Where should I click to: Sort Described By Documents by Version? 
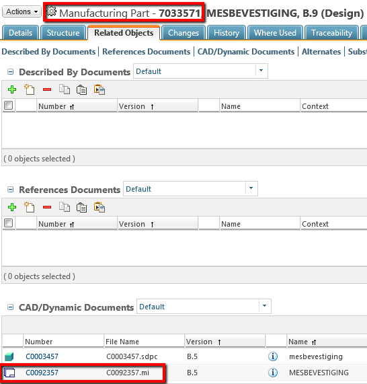pyautogui.click(x=158, y=106)
